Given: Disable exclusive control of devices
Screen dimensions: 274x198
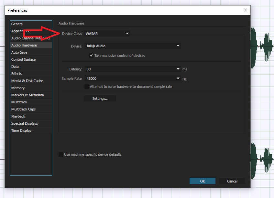Looking at the screenshot, I should coord(91,55).
